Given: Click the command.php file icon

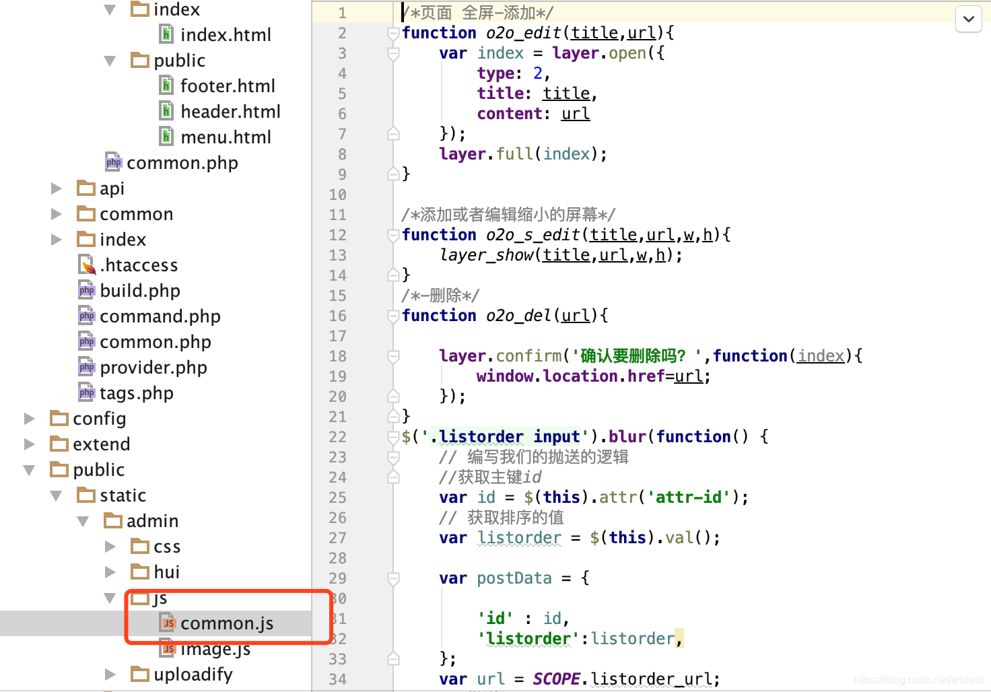Looking at the screenshot, I should 86,316.
